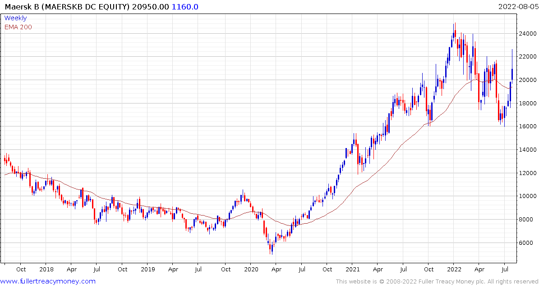Select the copyright notice for Fuller Treacy Money
This screenshot has width=539, height=288.
(437, 282)
